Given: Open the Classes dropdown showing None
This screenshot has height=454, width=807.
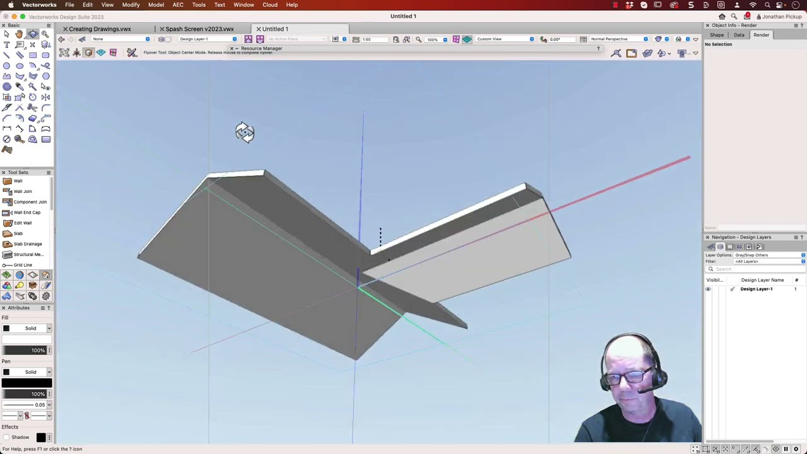Looking at the screenshot, I should point(120,39).
